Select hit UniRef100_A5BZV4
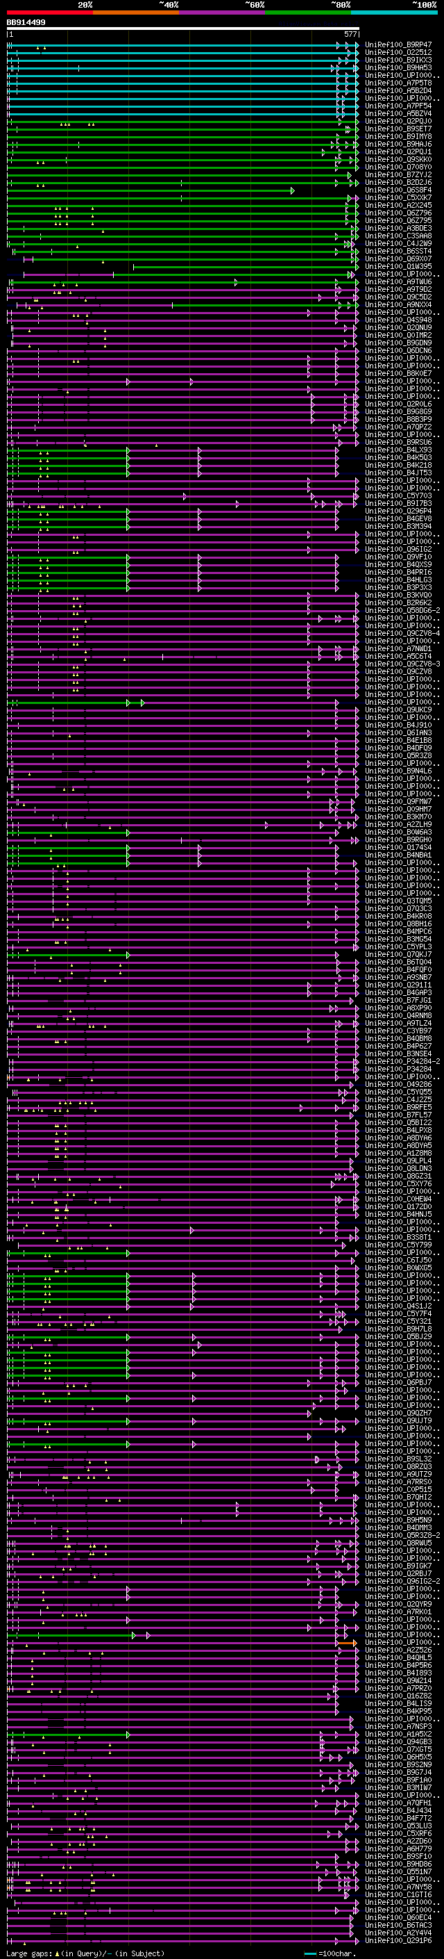The image size is (444, 1959). pos(398,113)
